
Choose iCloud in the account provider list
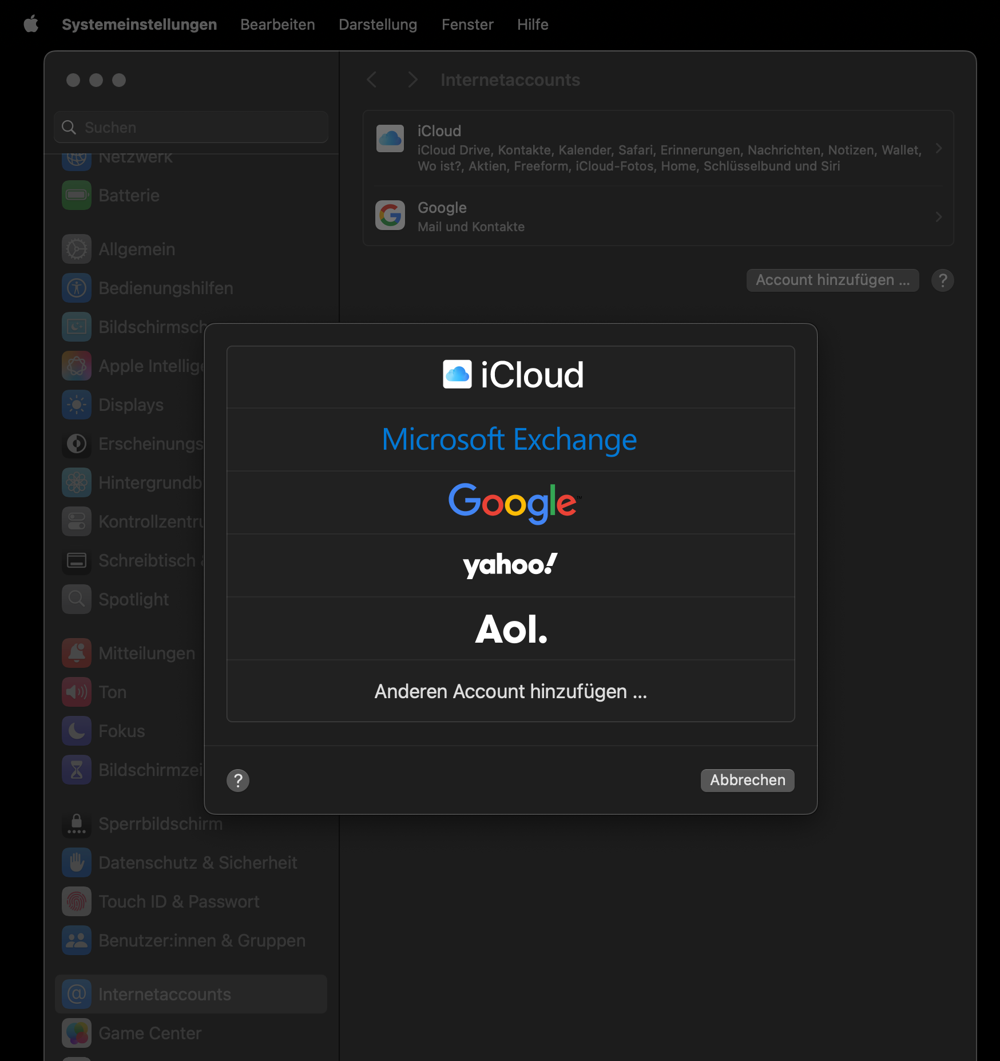tap(510, 377)
